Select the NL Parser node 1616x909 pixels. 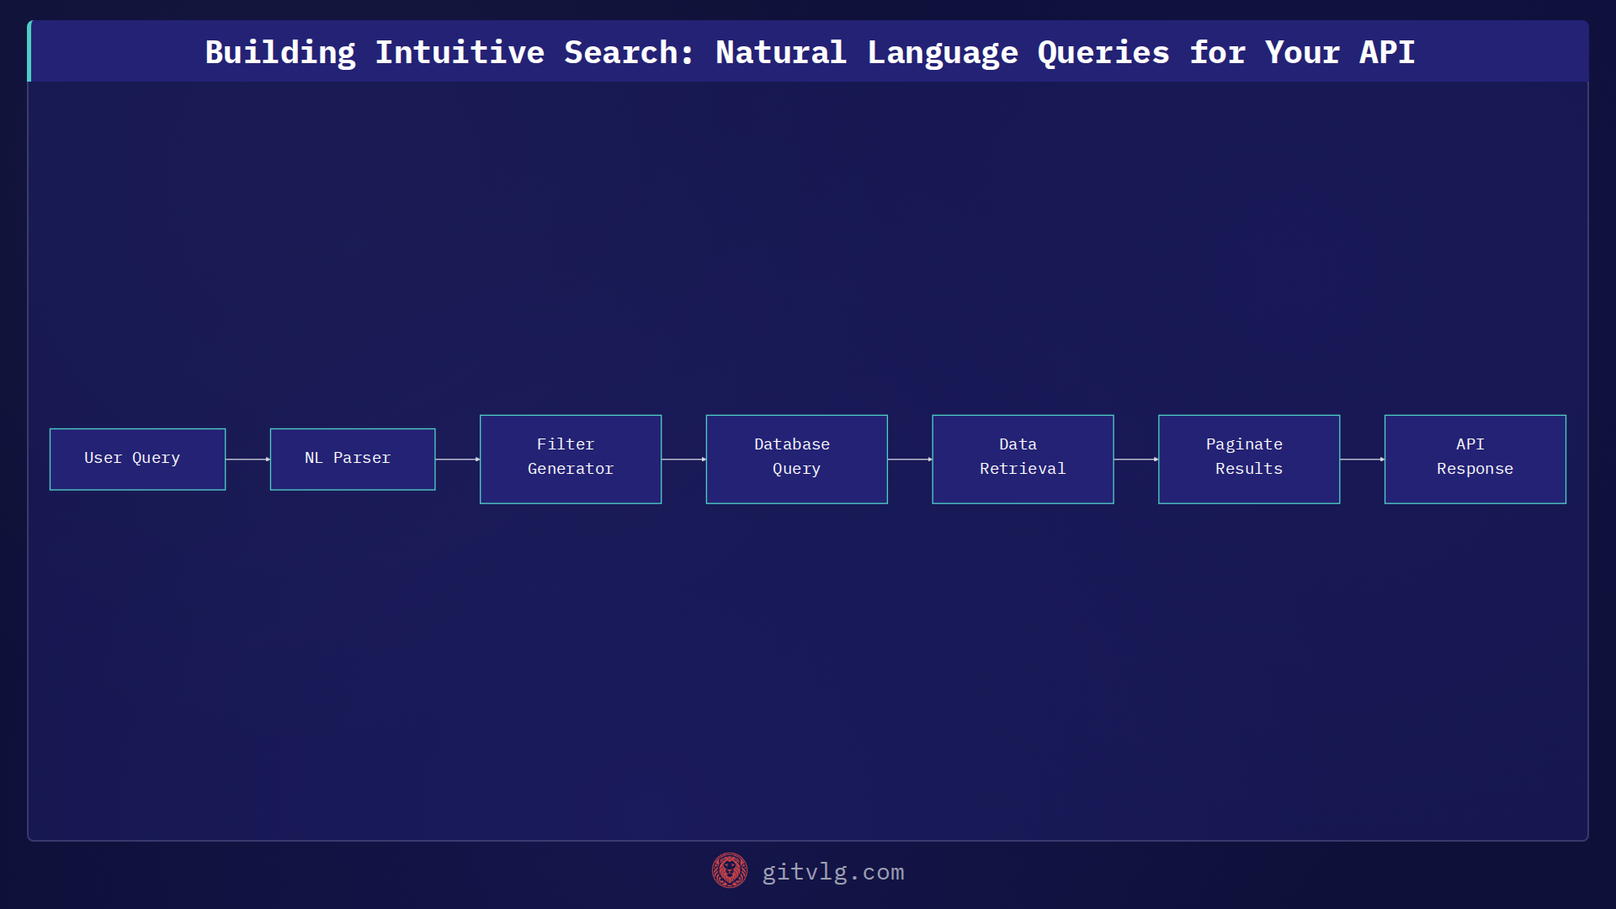[353, 460]
